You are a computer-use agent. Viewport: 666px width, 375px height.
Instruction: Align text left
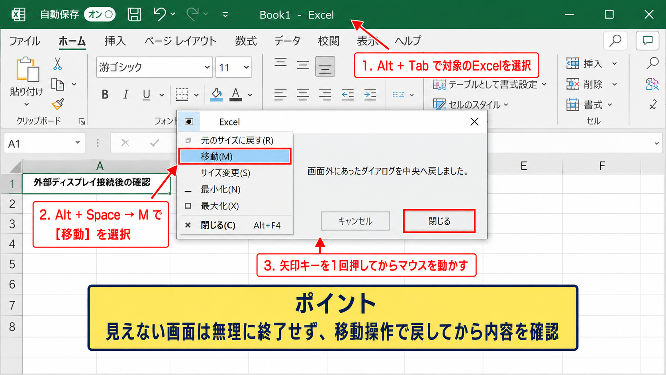click(x=280, y=95)
